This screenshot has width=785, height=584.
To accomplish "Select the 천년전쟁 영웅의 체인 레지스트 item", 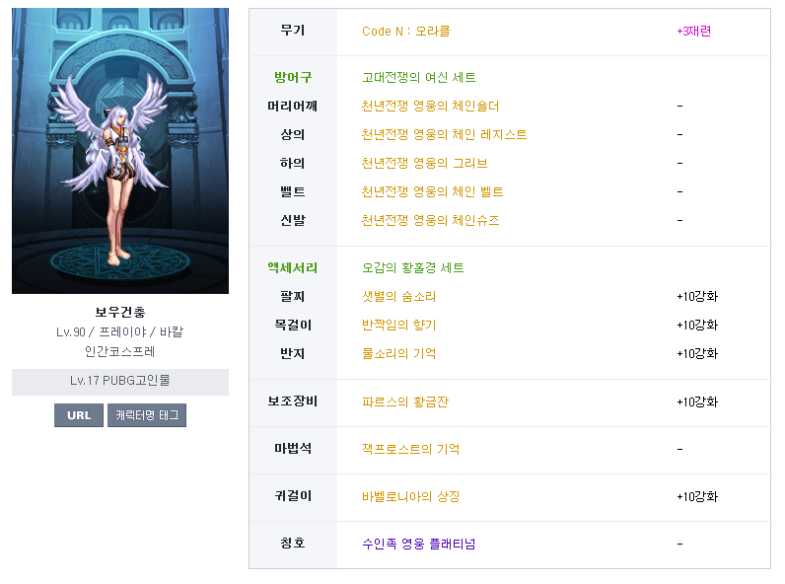I will click(444, 135).
